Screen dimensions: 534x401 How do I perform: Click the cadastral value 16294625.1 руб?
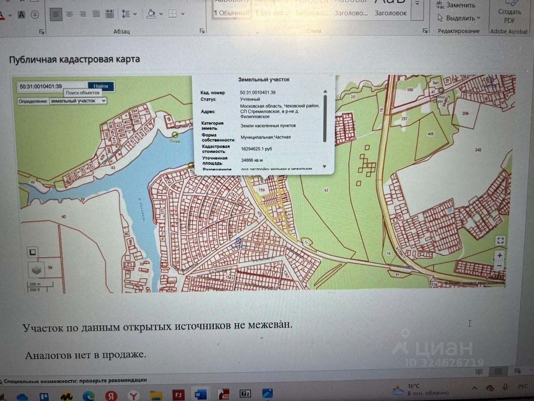point(257,149)
